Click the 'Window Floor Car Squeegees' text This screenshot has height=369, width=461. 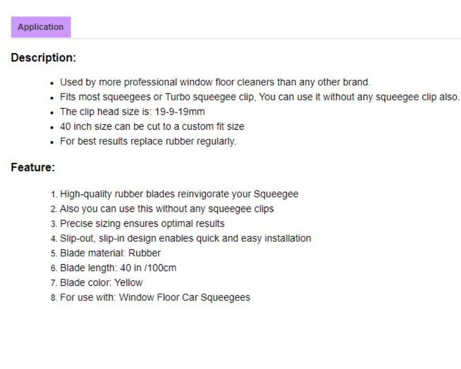pyautogui.click(x=184, y=297)
